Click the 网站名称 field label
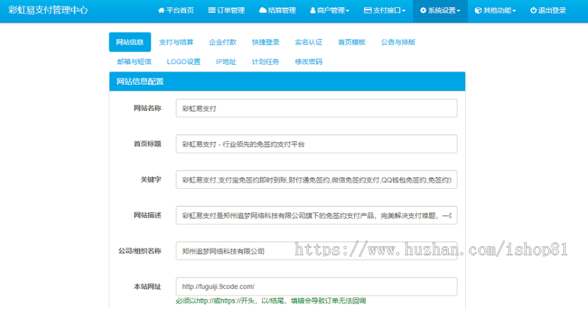Screen dimensions: 588x309 coord(148,108)
